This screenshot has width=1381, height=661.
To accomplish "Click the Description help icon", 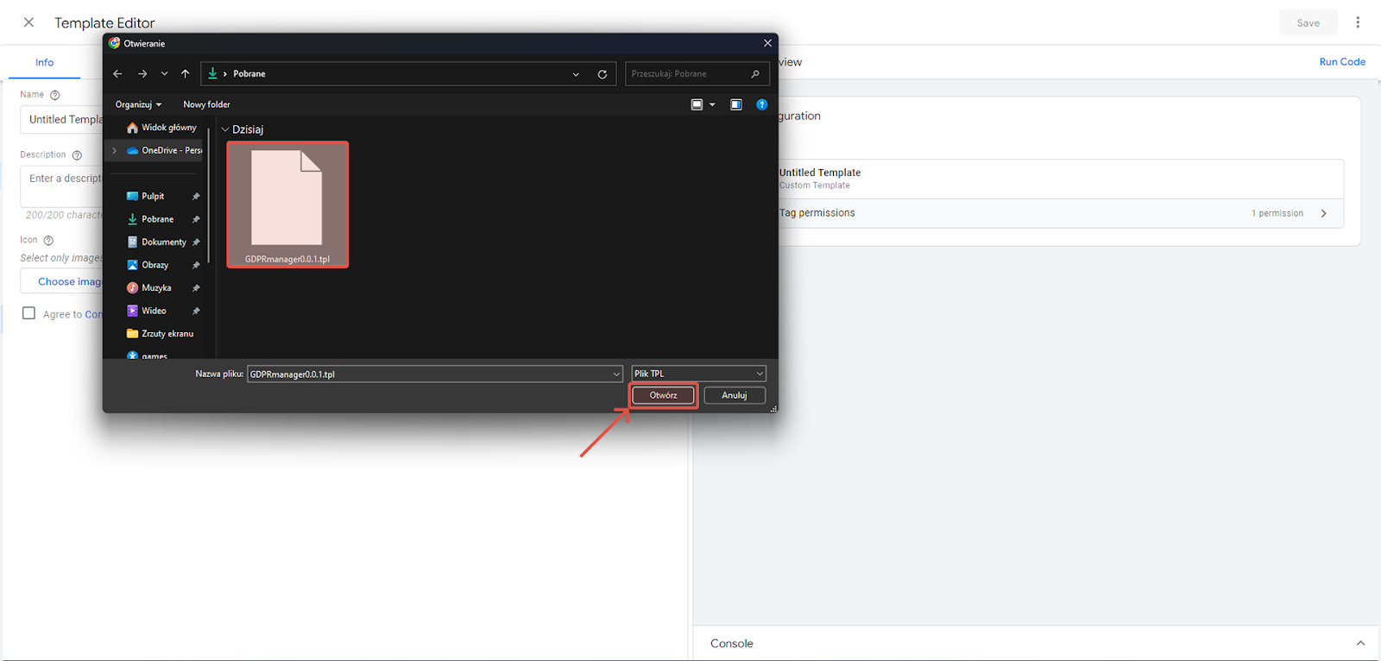I will (x=77, y=155).
